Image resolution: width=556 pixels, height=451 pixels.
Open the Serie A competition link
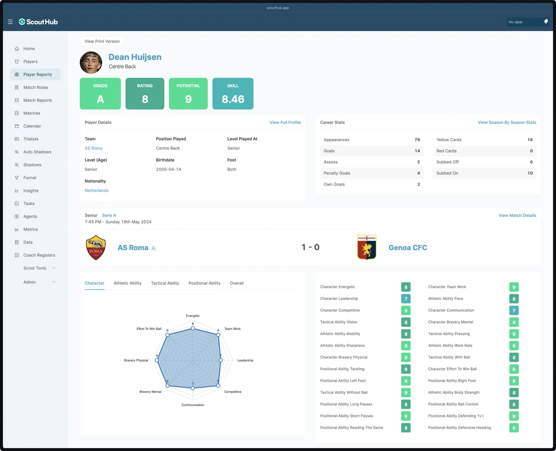point(109,215)
